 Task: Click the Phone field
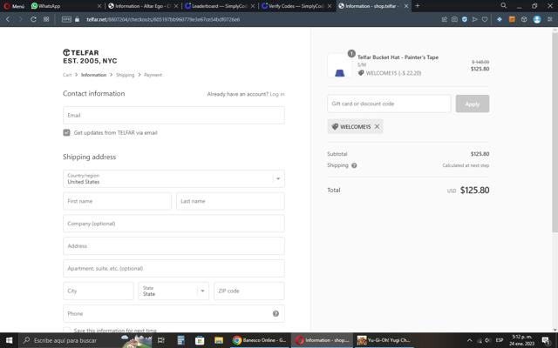click(174, 313)
